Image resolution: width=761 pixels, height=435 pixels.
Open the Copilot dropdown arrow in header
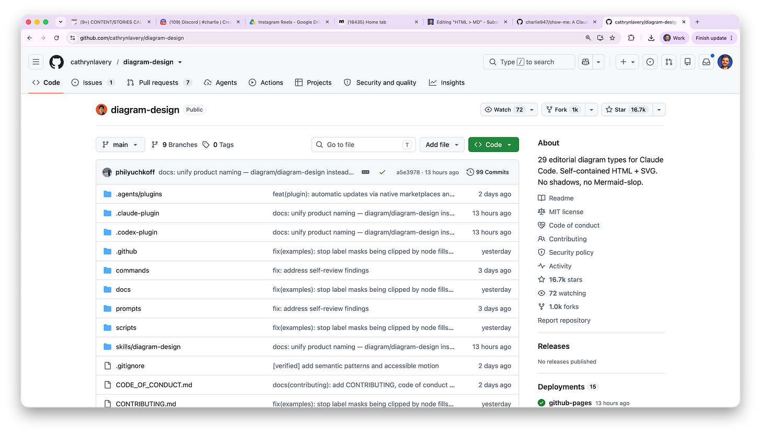[x=598, y=62]
